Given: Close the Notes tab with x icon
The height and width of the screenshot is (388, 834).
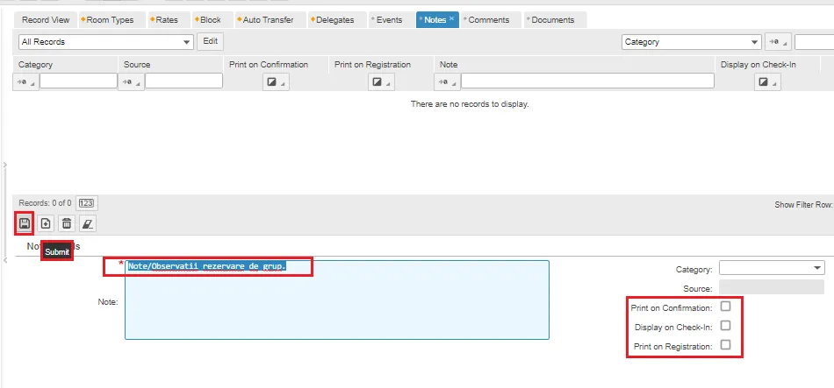Looking at the screenshot, I should 451,18.
